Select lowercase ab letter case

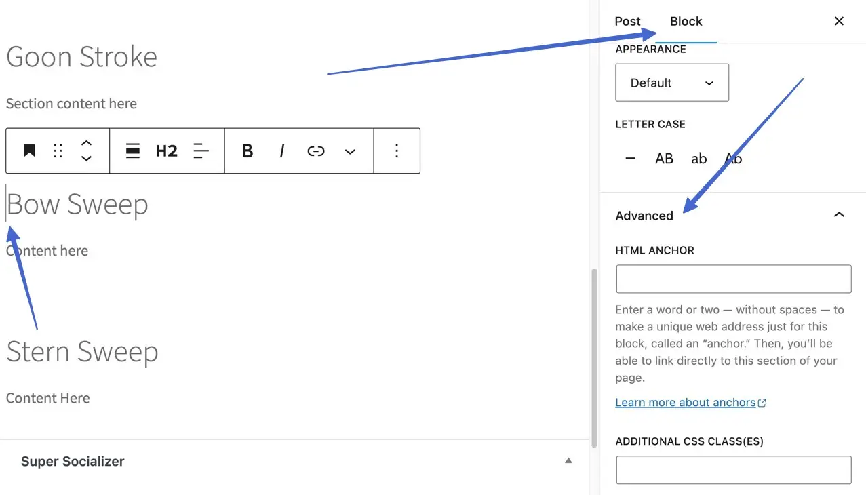click(x=698, y=159)
